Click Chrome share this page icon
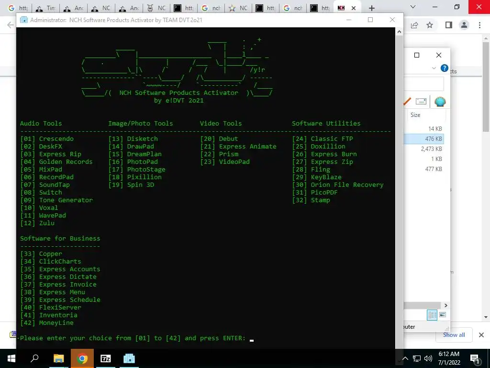Image resolution: width=490 pixels, height=368 pixels. tap(414, 25)
